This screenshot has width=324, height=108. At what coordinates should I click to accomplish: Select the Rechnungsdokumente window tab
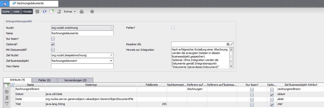click(34, 3)
